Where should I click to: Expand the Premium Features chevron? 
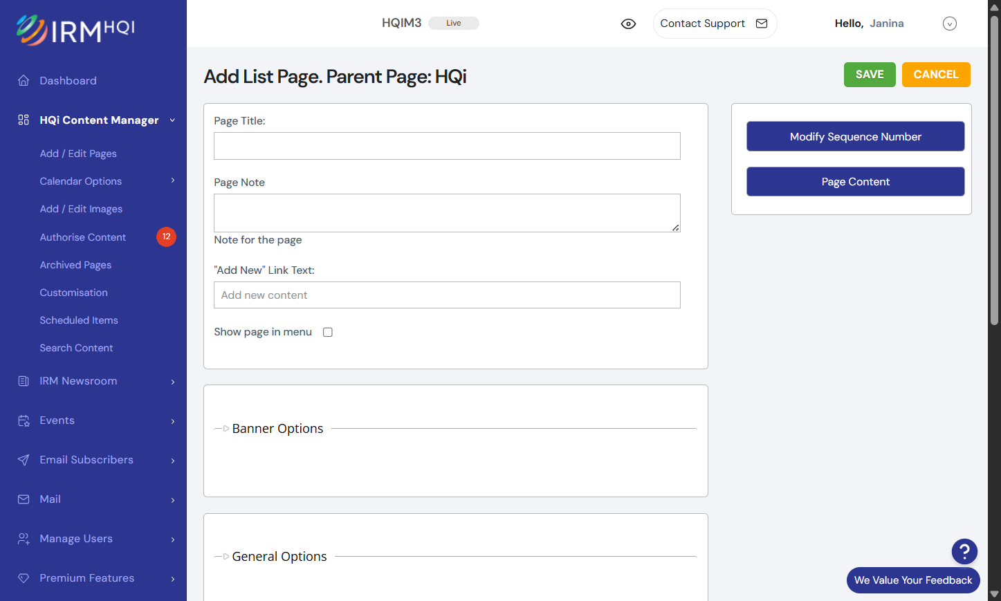pyautogui.click(x=173, y=579)
